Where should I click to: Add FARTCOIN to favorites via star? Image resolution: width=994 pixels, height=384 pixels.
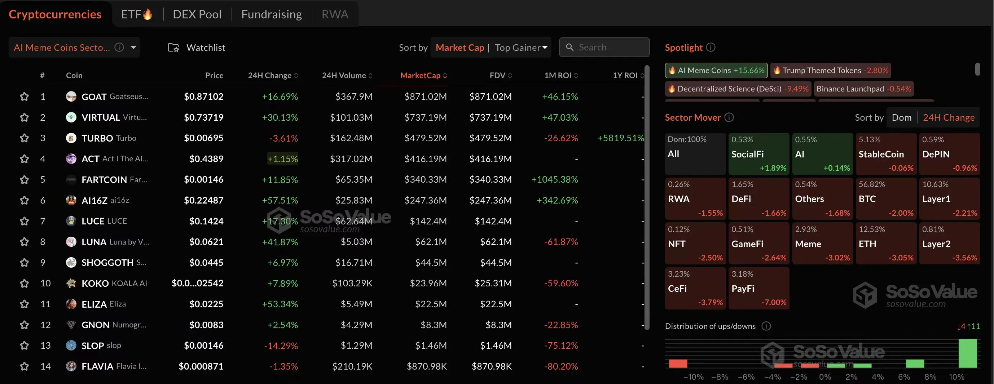pyautogui.click(x=24, y=180)
